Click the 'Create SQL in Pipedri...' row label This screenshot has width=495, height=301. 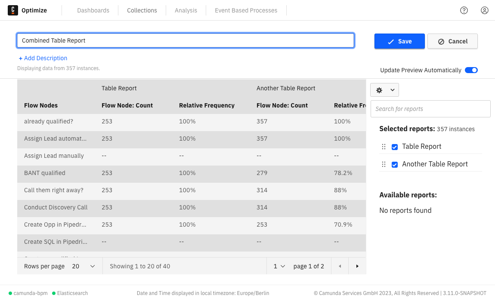pyautogui.click(x=56, y=242)
